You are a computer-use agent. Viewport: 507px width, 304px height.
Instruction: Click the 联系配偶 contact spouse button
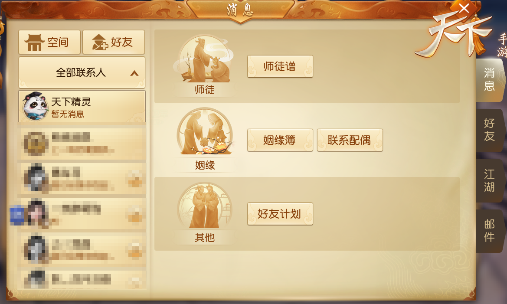click(x=350, y=140)
